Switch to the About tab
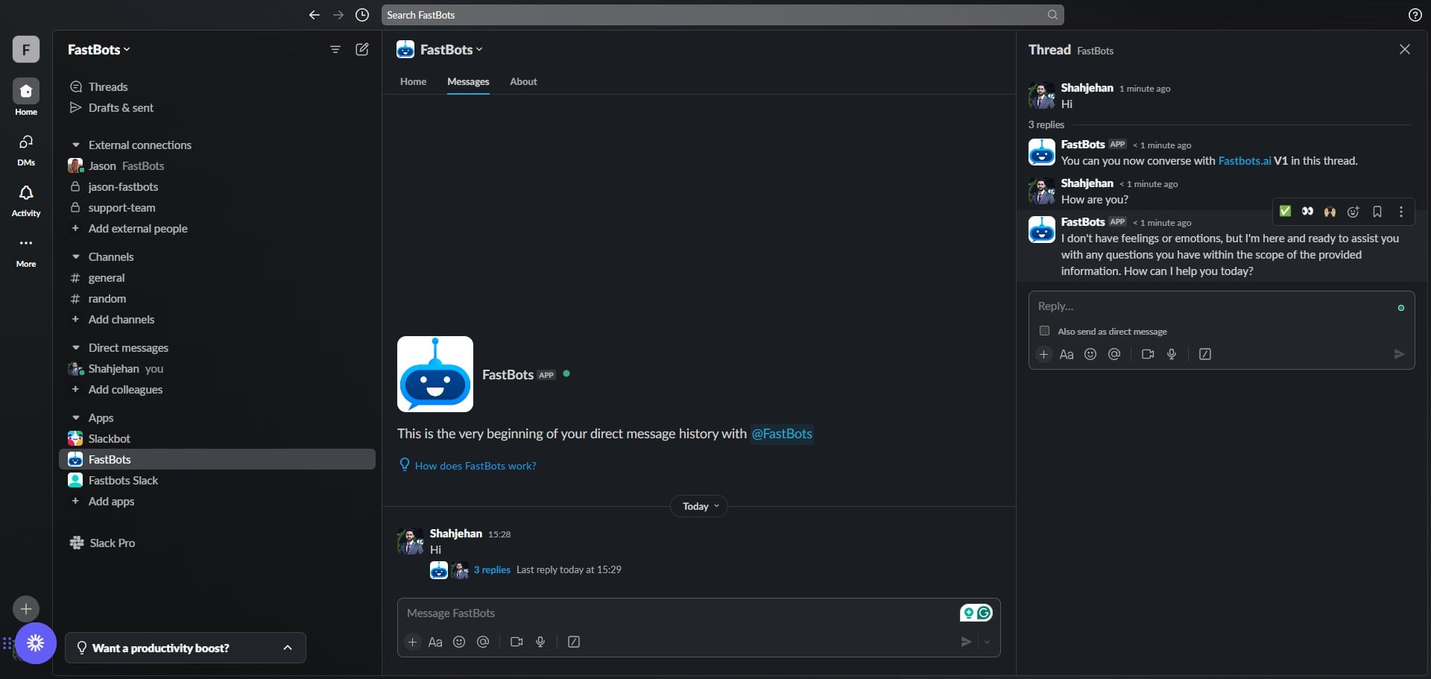The image size is (1431, 679). [x=523, y=81]
